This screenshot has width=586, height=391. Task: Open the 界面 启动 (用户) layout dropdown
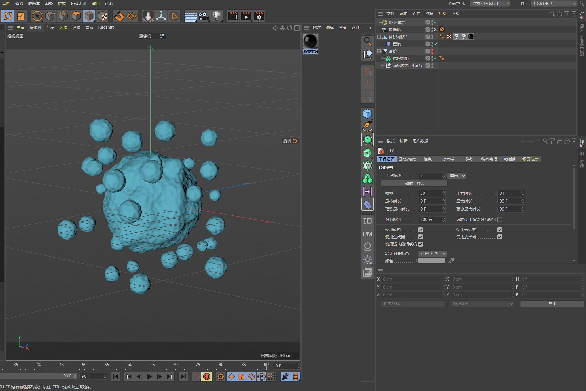pos(554,3)
